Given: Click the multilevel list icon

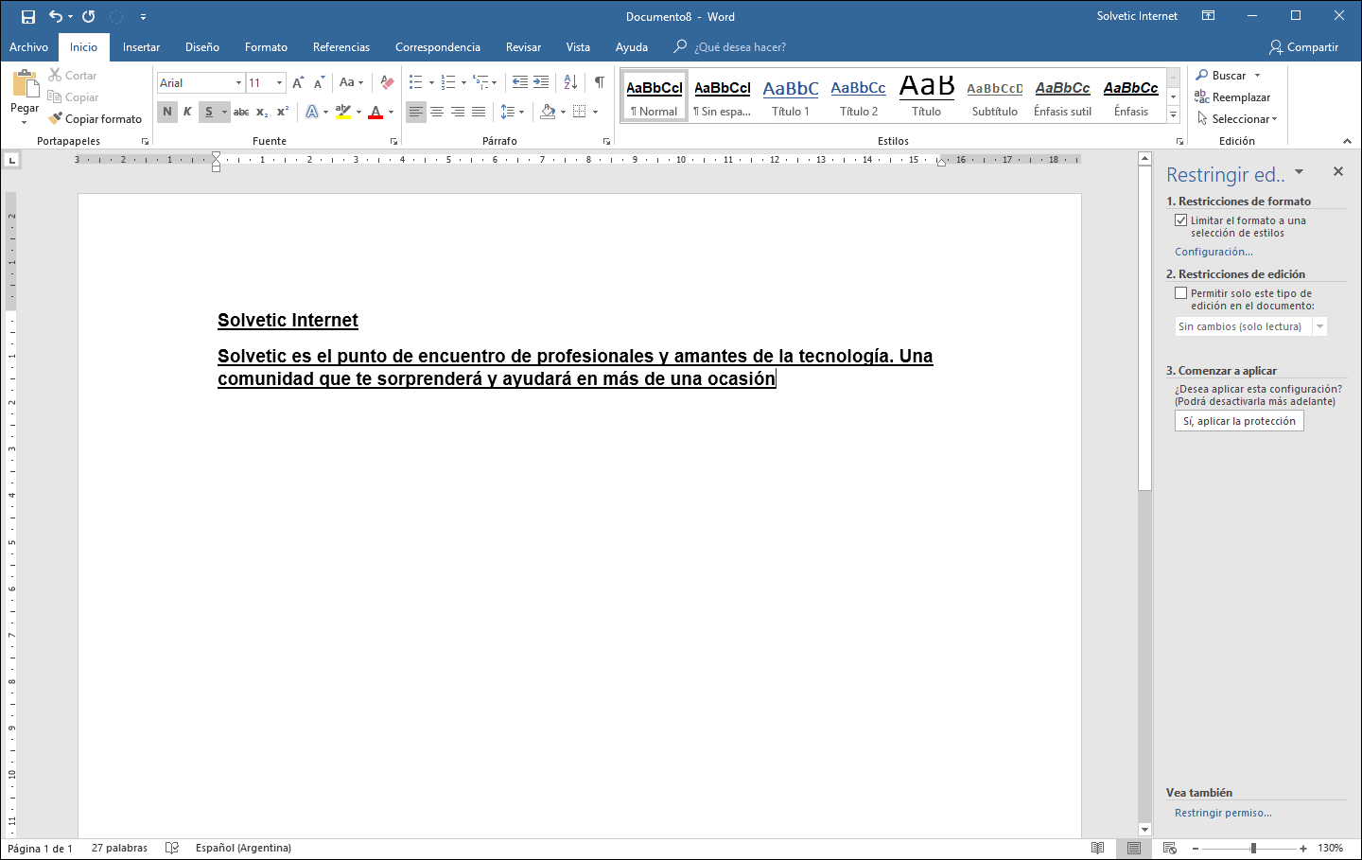Looking at the screenshot, I should click(480, 82).
